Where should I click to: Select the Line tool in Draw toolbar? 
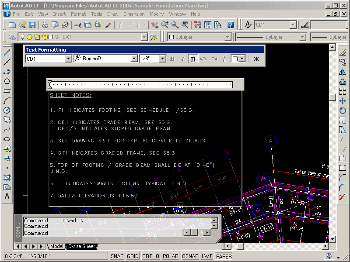[x=7, y=52]
